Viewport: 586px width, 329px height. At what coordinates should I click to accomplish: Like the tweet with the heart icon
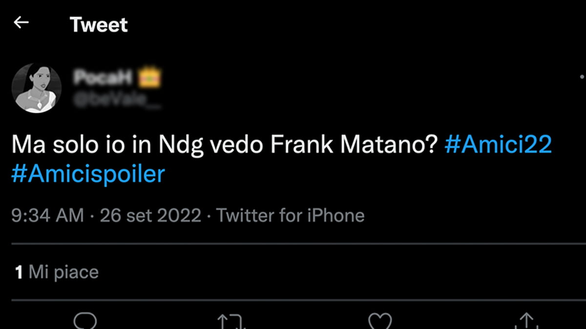click(x=379, y=321)
